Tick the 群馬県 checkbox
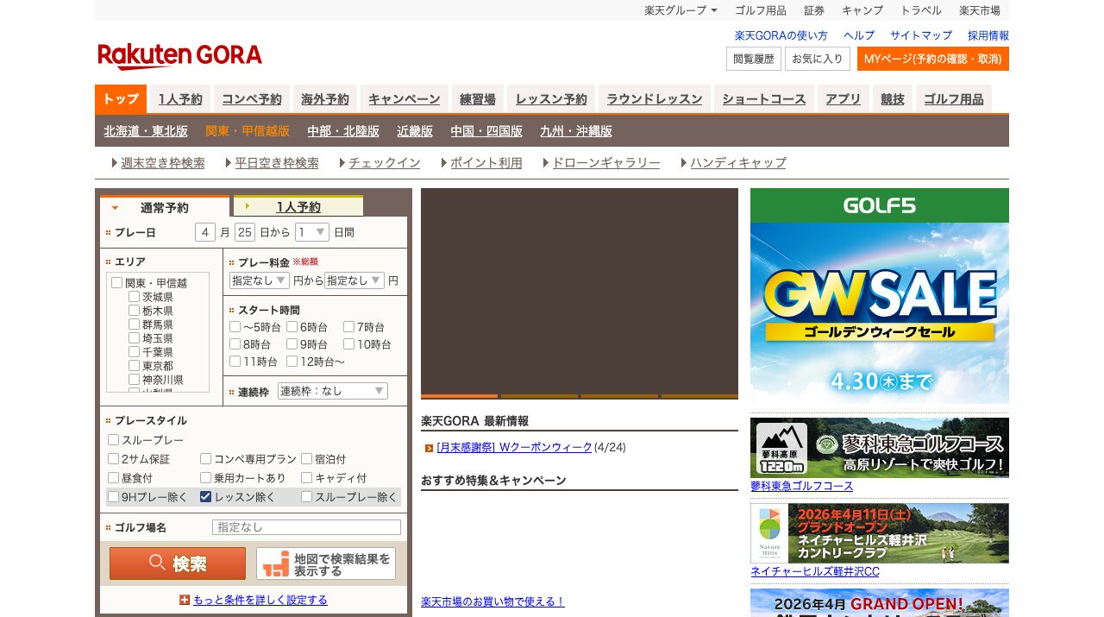Screen dimensions: 1104x617 tap(134, 324)
